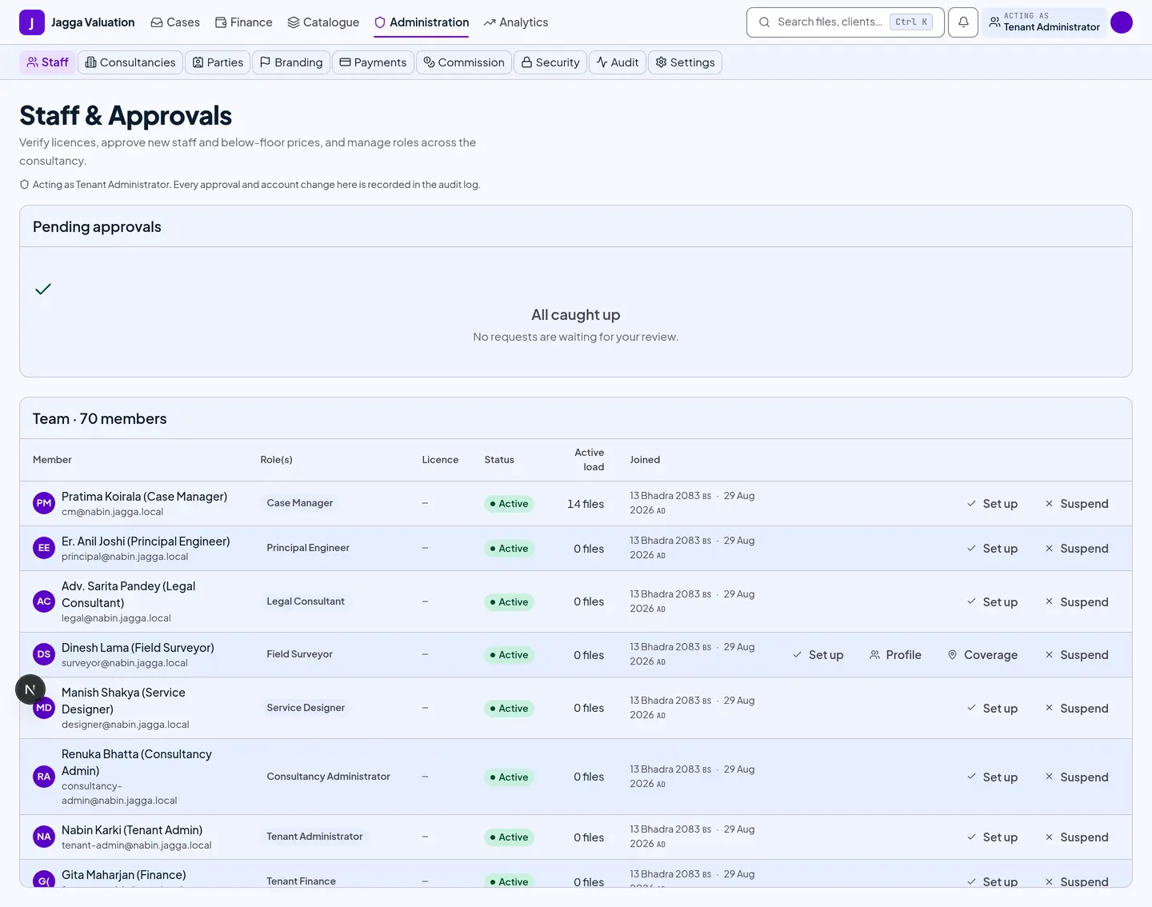This screenshot has height=907, width=1152.
Task: Click Set up for Dinesh Lama
Action: (x=818, y=655)
